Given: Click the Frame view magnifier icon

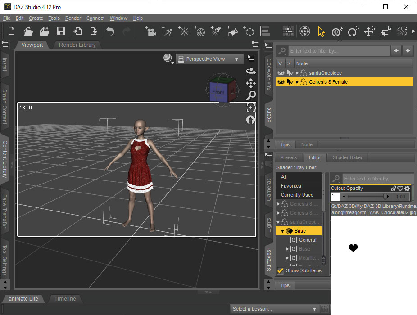Looking at the screenshot, I should (251, 95).
